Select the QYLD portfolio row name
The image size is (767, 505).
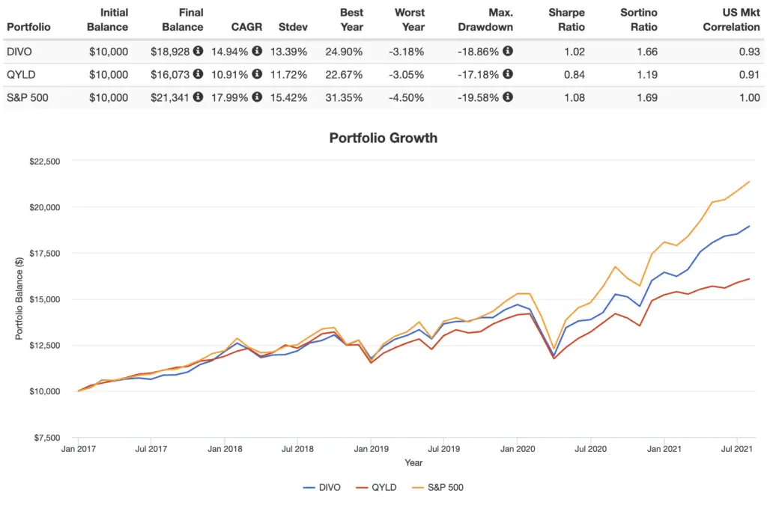point(21,74)
